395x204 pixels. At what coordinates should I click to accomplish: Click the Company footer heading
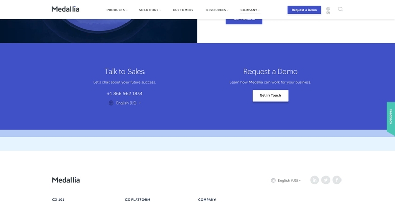[207, 200]
